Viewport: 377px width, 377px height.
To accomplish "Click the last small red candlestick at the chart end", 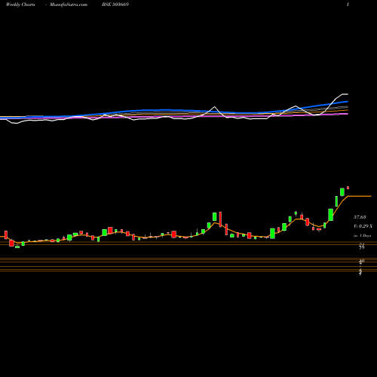I will tap(348, 188).
